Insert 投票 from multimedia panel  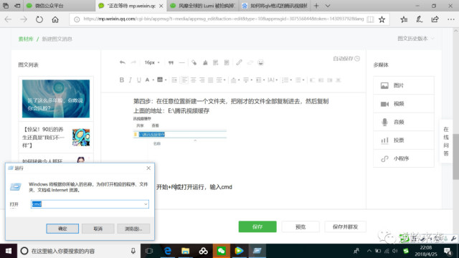(x=403, y=140)
